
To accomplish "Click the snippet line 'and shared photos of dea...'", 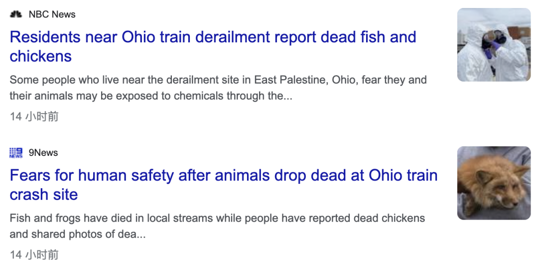I will (x=78, y=234).
